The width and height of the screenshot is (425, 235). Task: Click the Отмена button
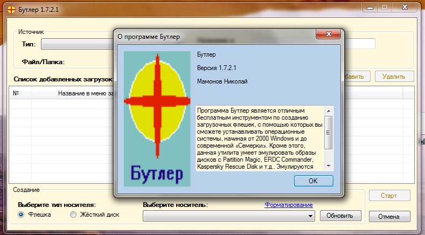tap(389, 217)
